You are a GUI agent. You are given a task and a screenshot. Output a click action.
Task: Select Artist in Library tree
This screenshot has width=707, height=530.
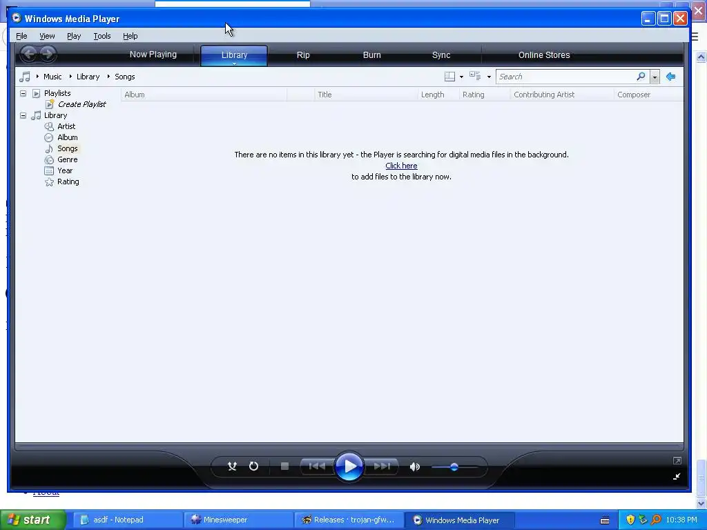(66, 127)
